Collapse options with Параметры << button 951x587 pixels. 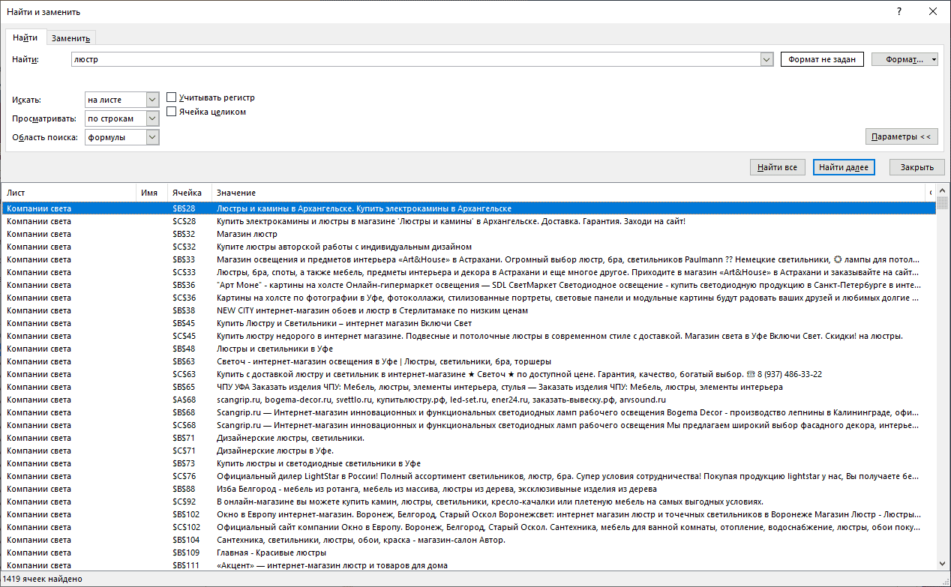pos(901,136)
